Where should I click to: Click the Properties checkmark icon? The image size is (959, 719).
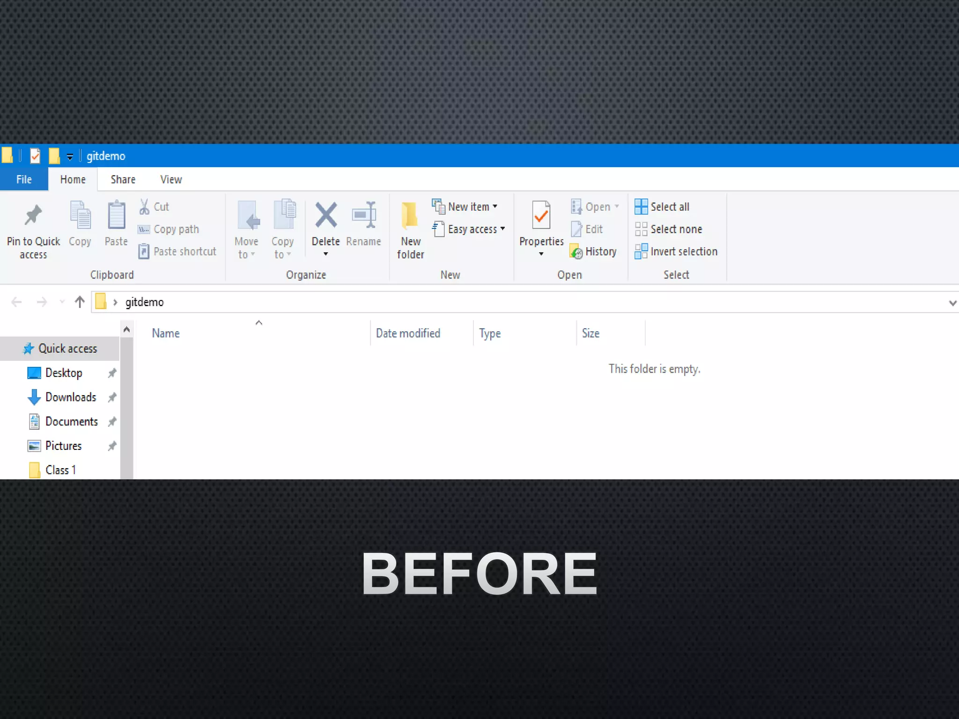tap(541, 216)
